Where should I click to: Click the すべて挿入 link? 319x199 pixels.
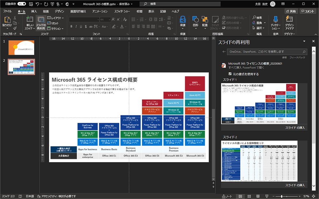pyautogui.click(x=235, y=68)
